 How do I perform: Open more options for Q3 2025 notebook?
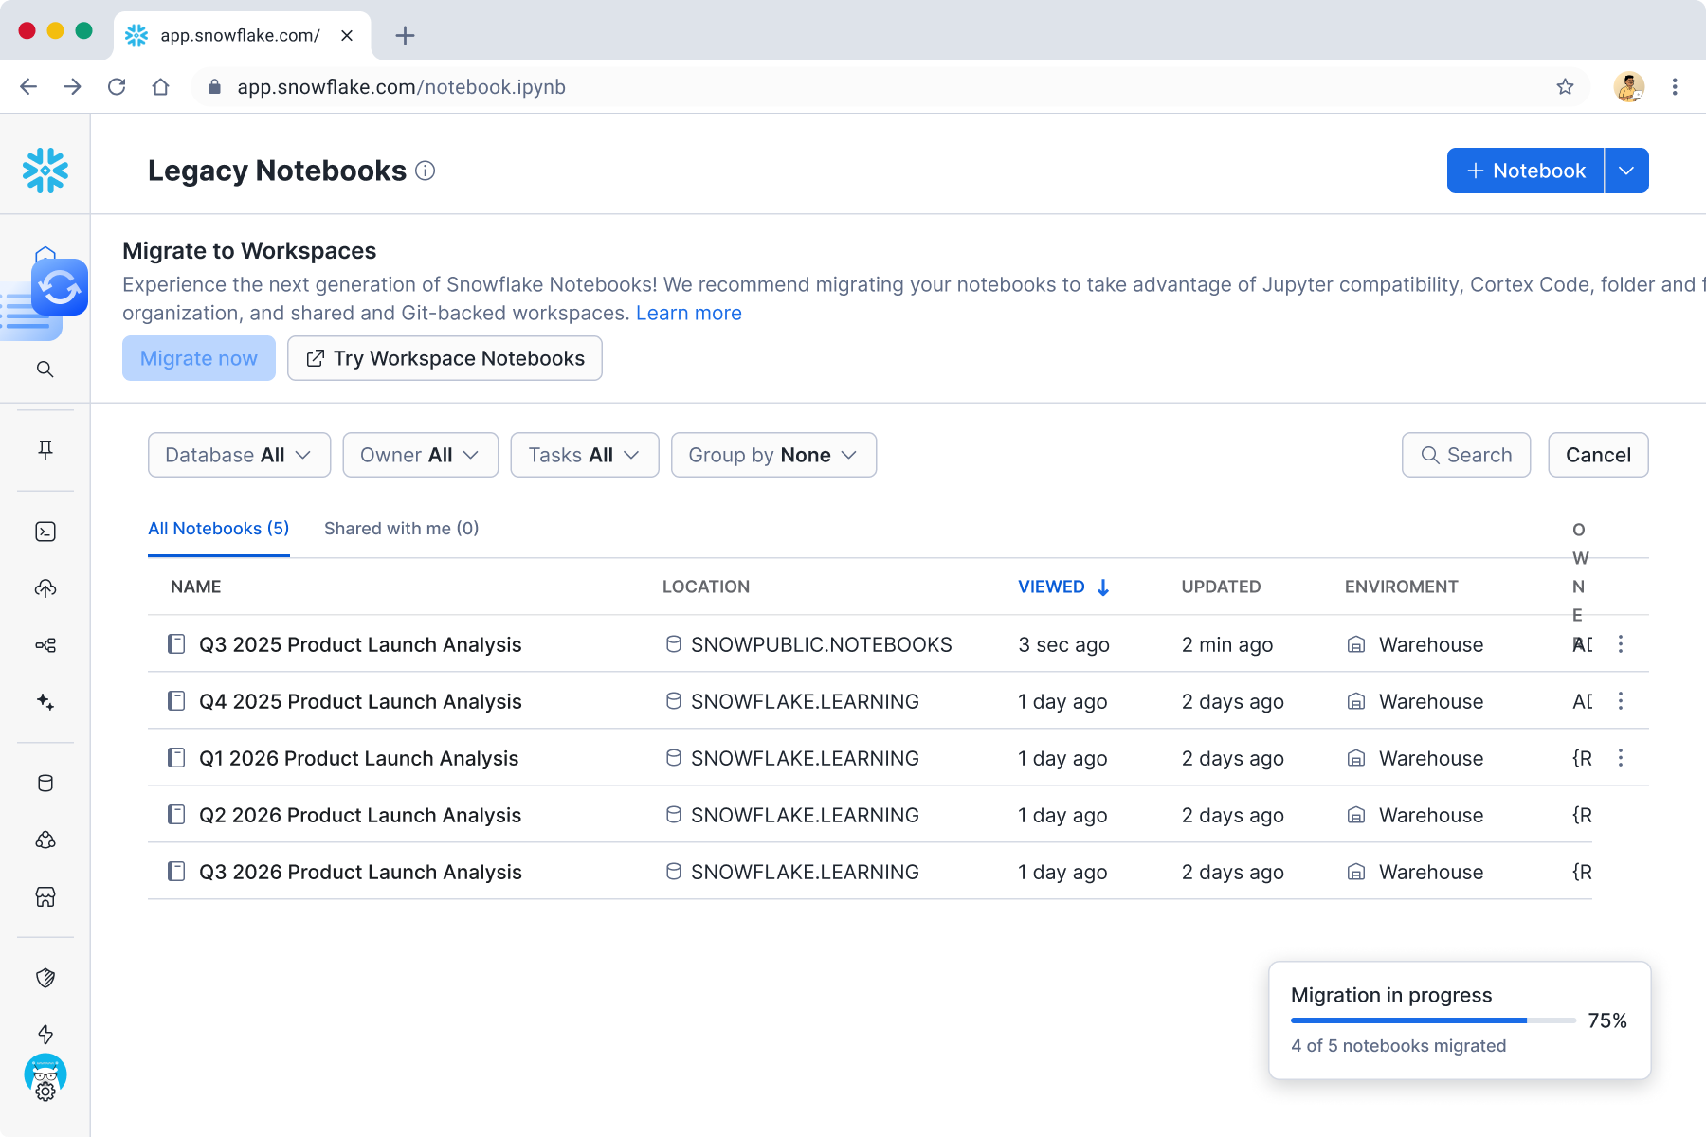click(1621, 644)
